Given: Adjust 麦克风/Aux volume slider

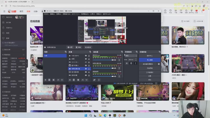Looking at the screenshot, I should [x=103, y=60].
